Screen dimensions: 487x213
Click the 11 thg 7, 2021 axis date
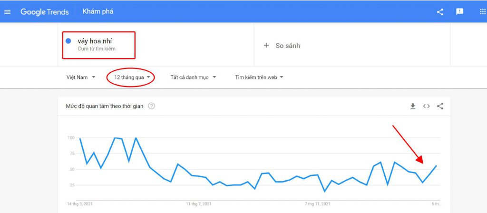(199, 204)
